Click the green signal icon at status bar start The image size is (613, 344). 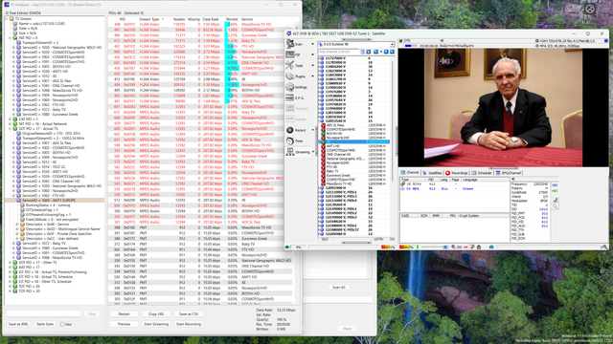[287, 247]
